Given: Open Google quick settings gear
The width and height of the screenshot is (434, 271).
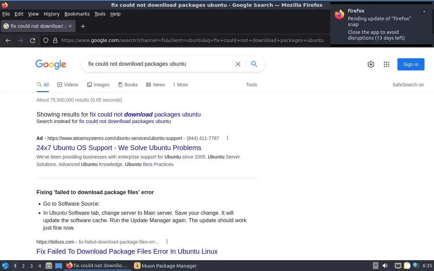Looking at the screenshot, I should (371, 64).
